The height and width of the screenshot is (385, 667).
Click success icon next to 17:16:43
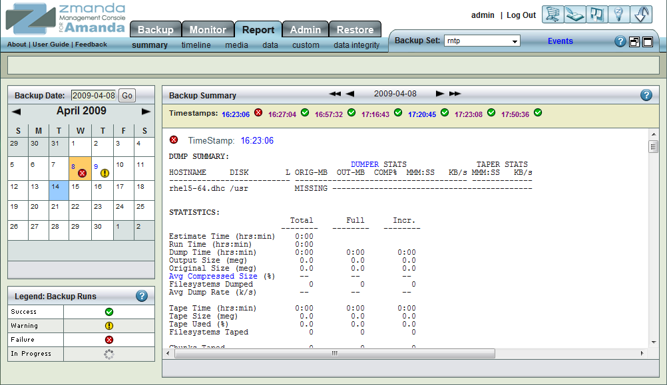(x=398, y=112)
